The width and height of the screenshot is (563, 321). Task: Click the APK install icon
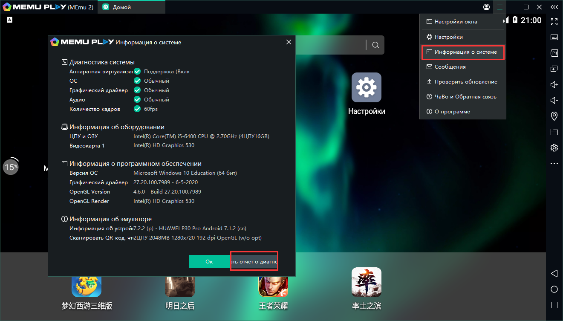coord(554,53)
